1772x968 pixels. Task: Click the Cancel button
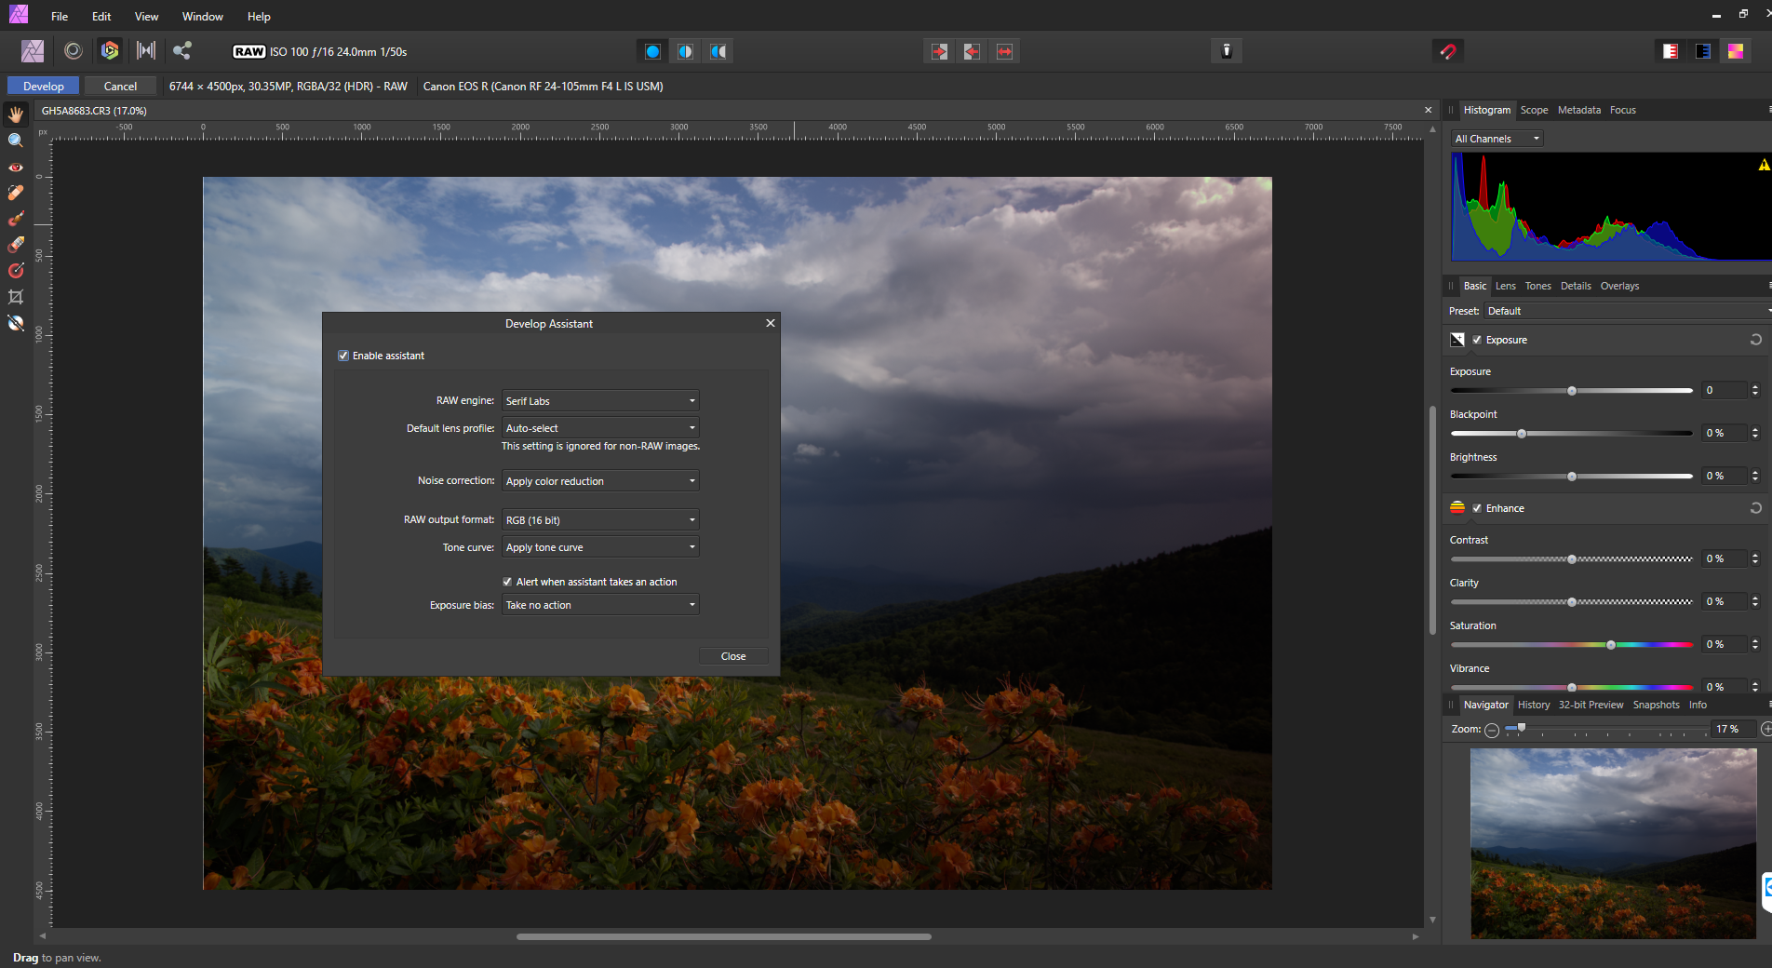pyautogui.click(x=120, y=86)
